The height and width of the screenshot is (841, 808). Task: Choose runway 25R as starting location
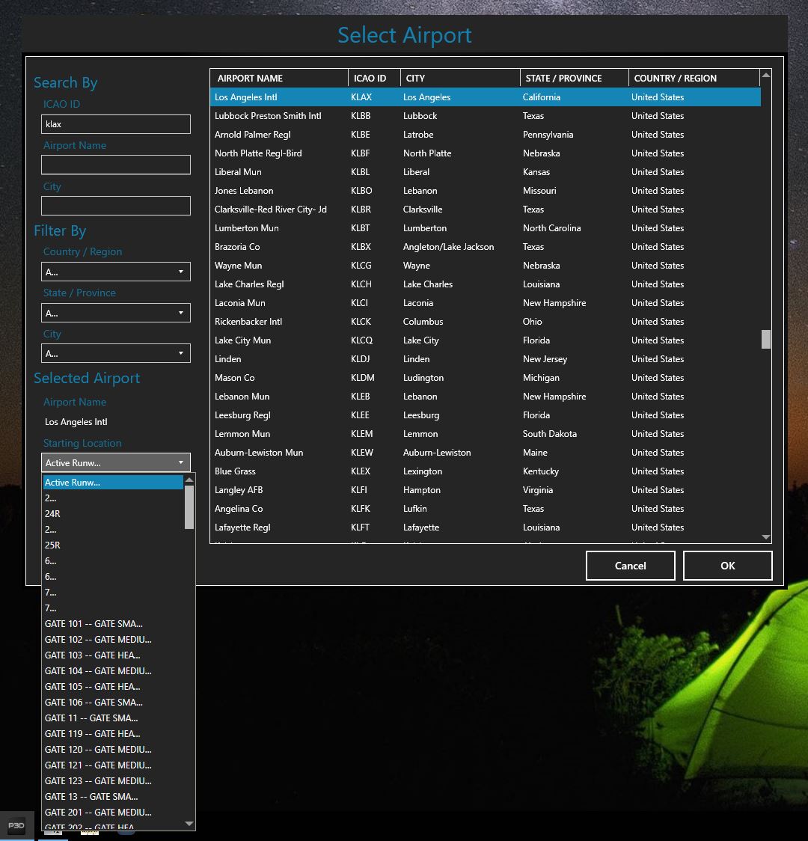pyautogui.click(x=112, y=545)
